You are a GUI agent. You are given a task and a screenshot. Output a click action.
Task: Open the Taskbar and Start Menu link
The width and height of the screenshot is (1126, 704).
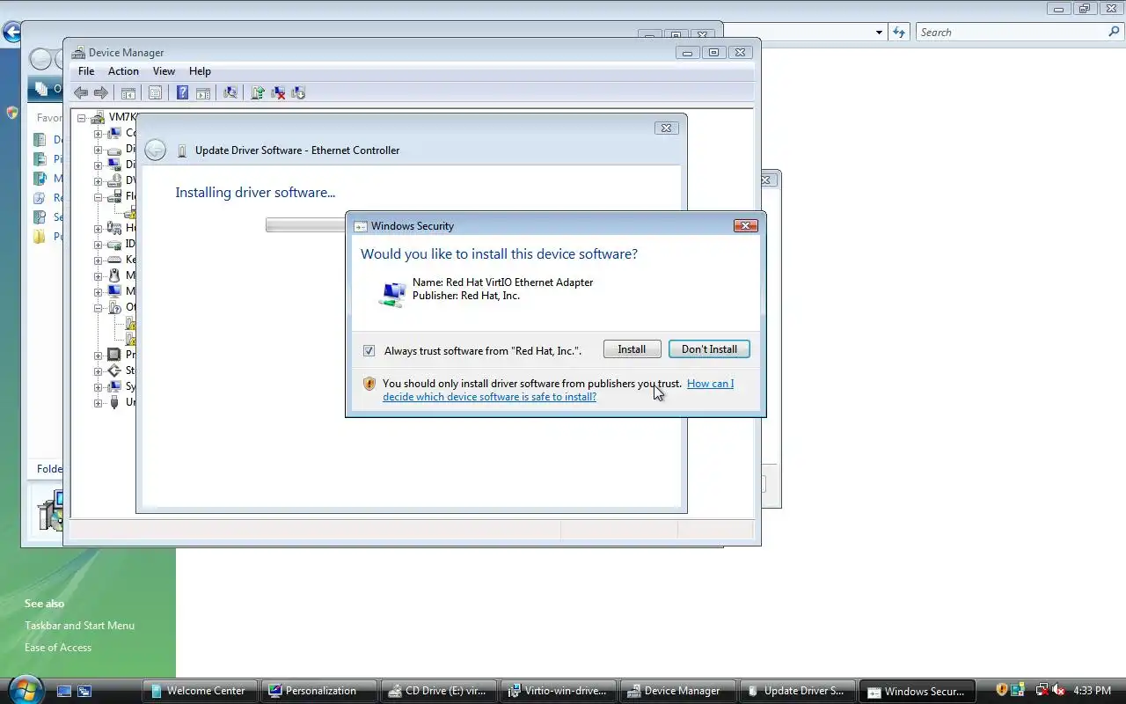79,626
